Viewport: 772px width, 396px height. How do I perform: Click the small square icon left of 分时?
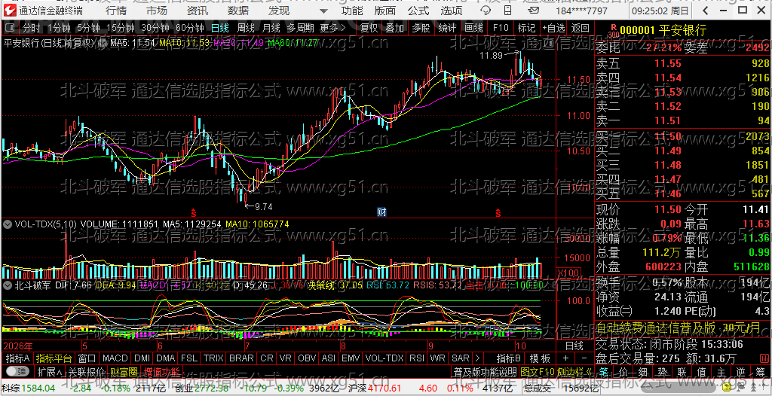point(11,28)
